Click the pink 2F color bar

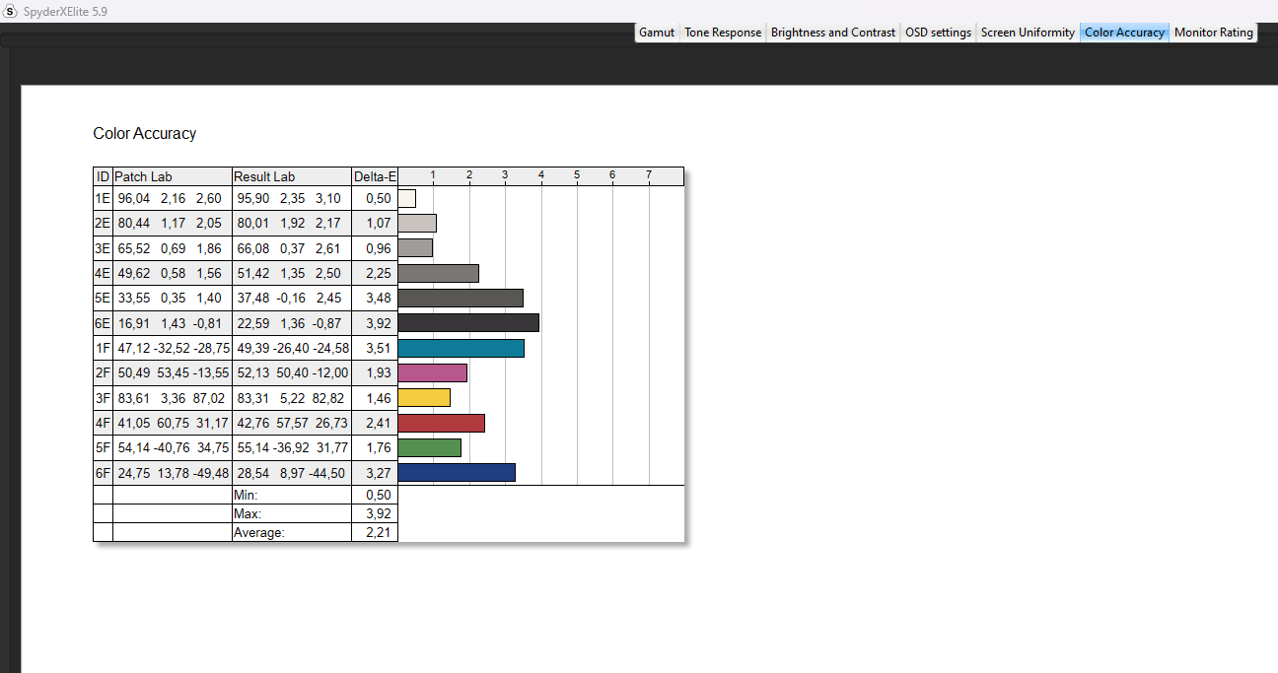pyautogui.click(x=432, y=372)
